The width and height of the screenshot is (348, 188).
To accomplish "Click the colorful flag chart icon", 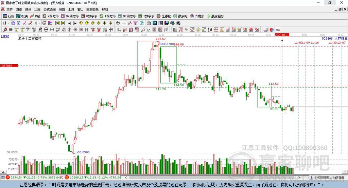I will coord(50,23).
